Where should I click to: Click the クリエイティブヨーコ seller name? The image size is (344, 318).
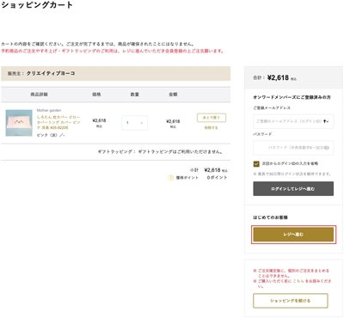point(51,73)
